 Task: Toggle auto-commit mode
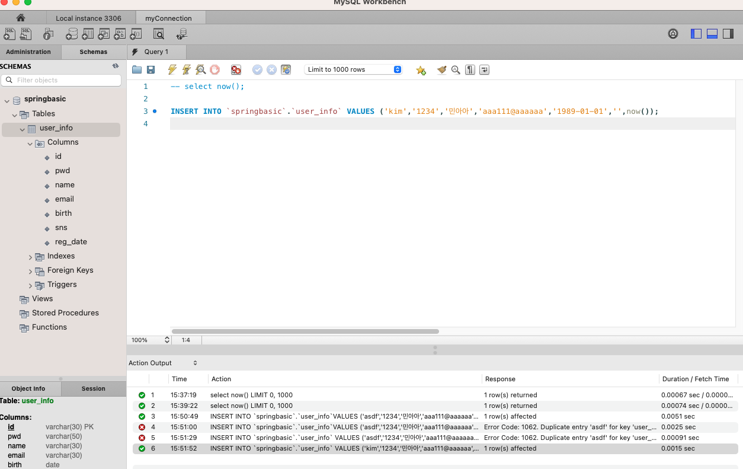click(x=286, y=70)
